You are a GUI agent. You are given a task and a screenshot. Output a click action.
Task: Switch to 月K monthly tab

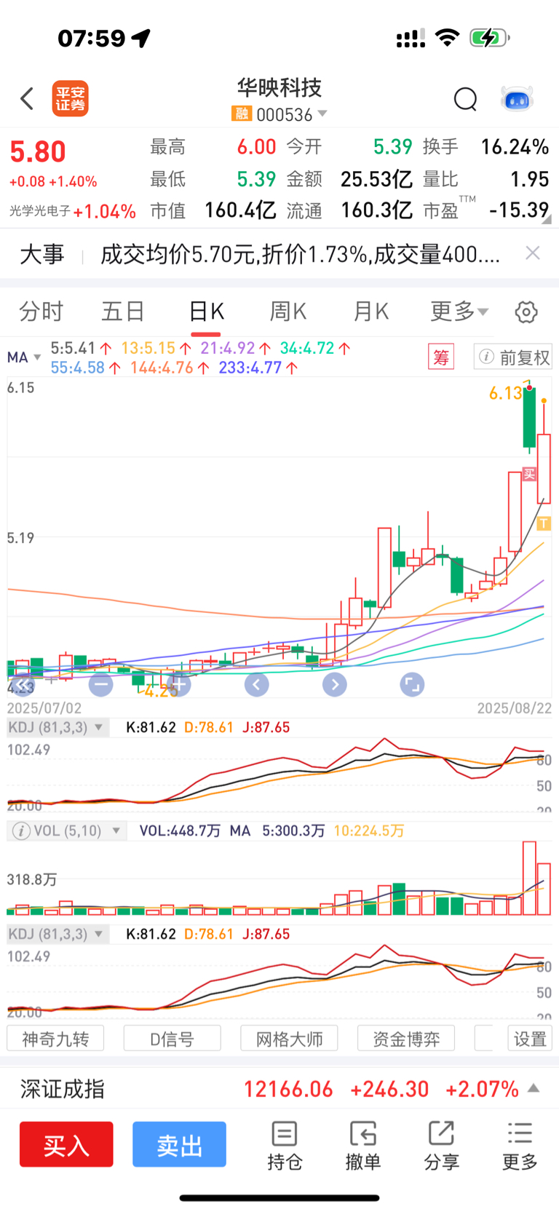click(x=370, y=312)
